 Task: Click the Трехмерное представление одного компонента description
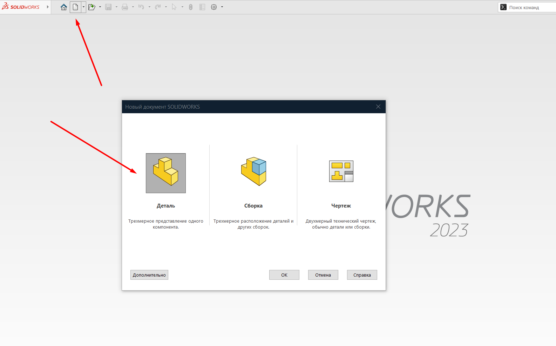tap(166, 224)
